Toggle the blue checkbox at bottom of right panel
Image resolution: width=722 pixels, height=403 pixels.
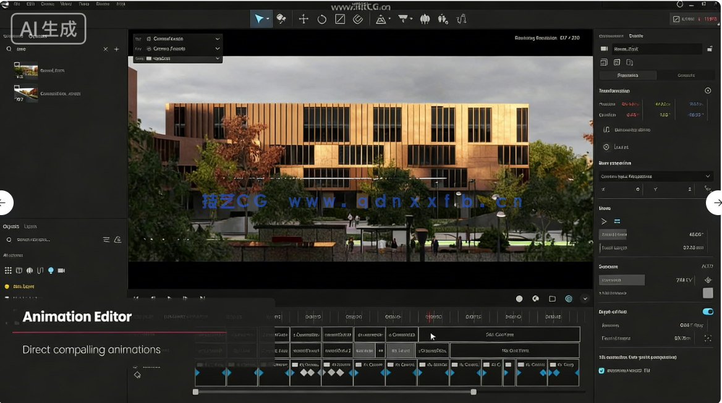click(601, 370)
